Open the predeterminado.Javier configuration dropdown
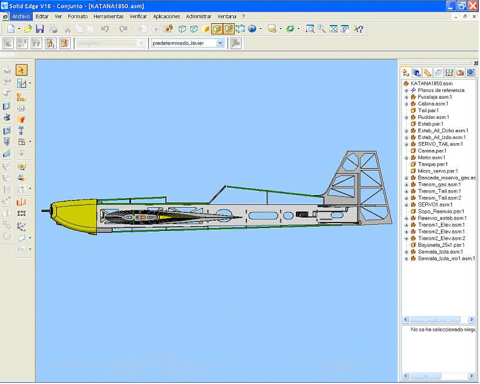This screenshot has width=480, height=384. (x=220, y=43)
